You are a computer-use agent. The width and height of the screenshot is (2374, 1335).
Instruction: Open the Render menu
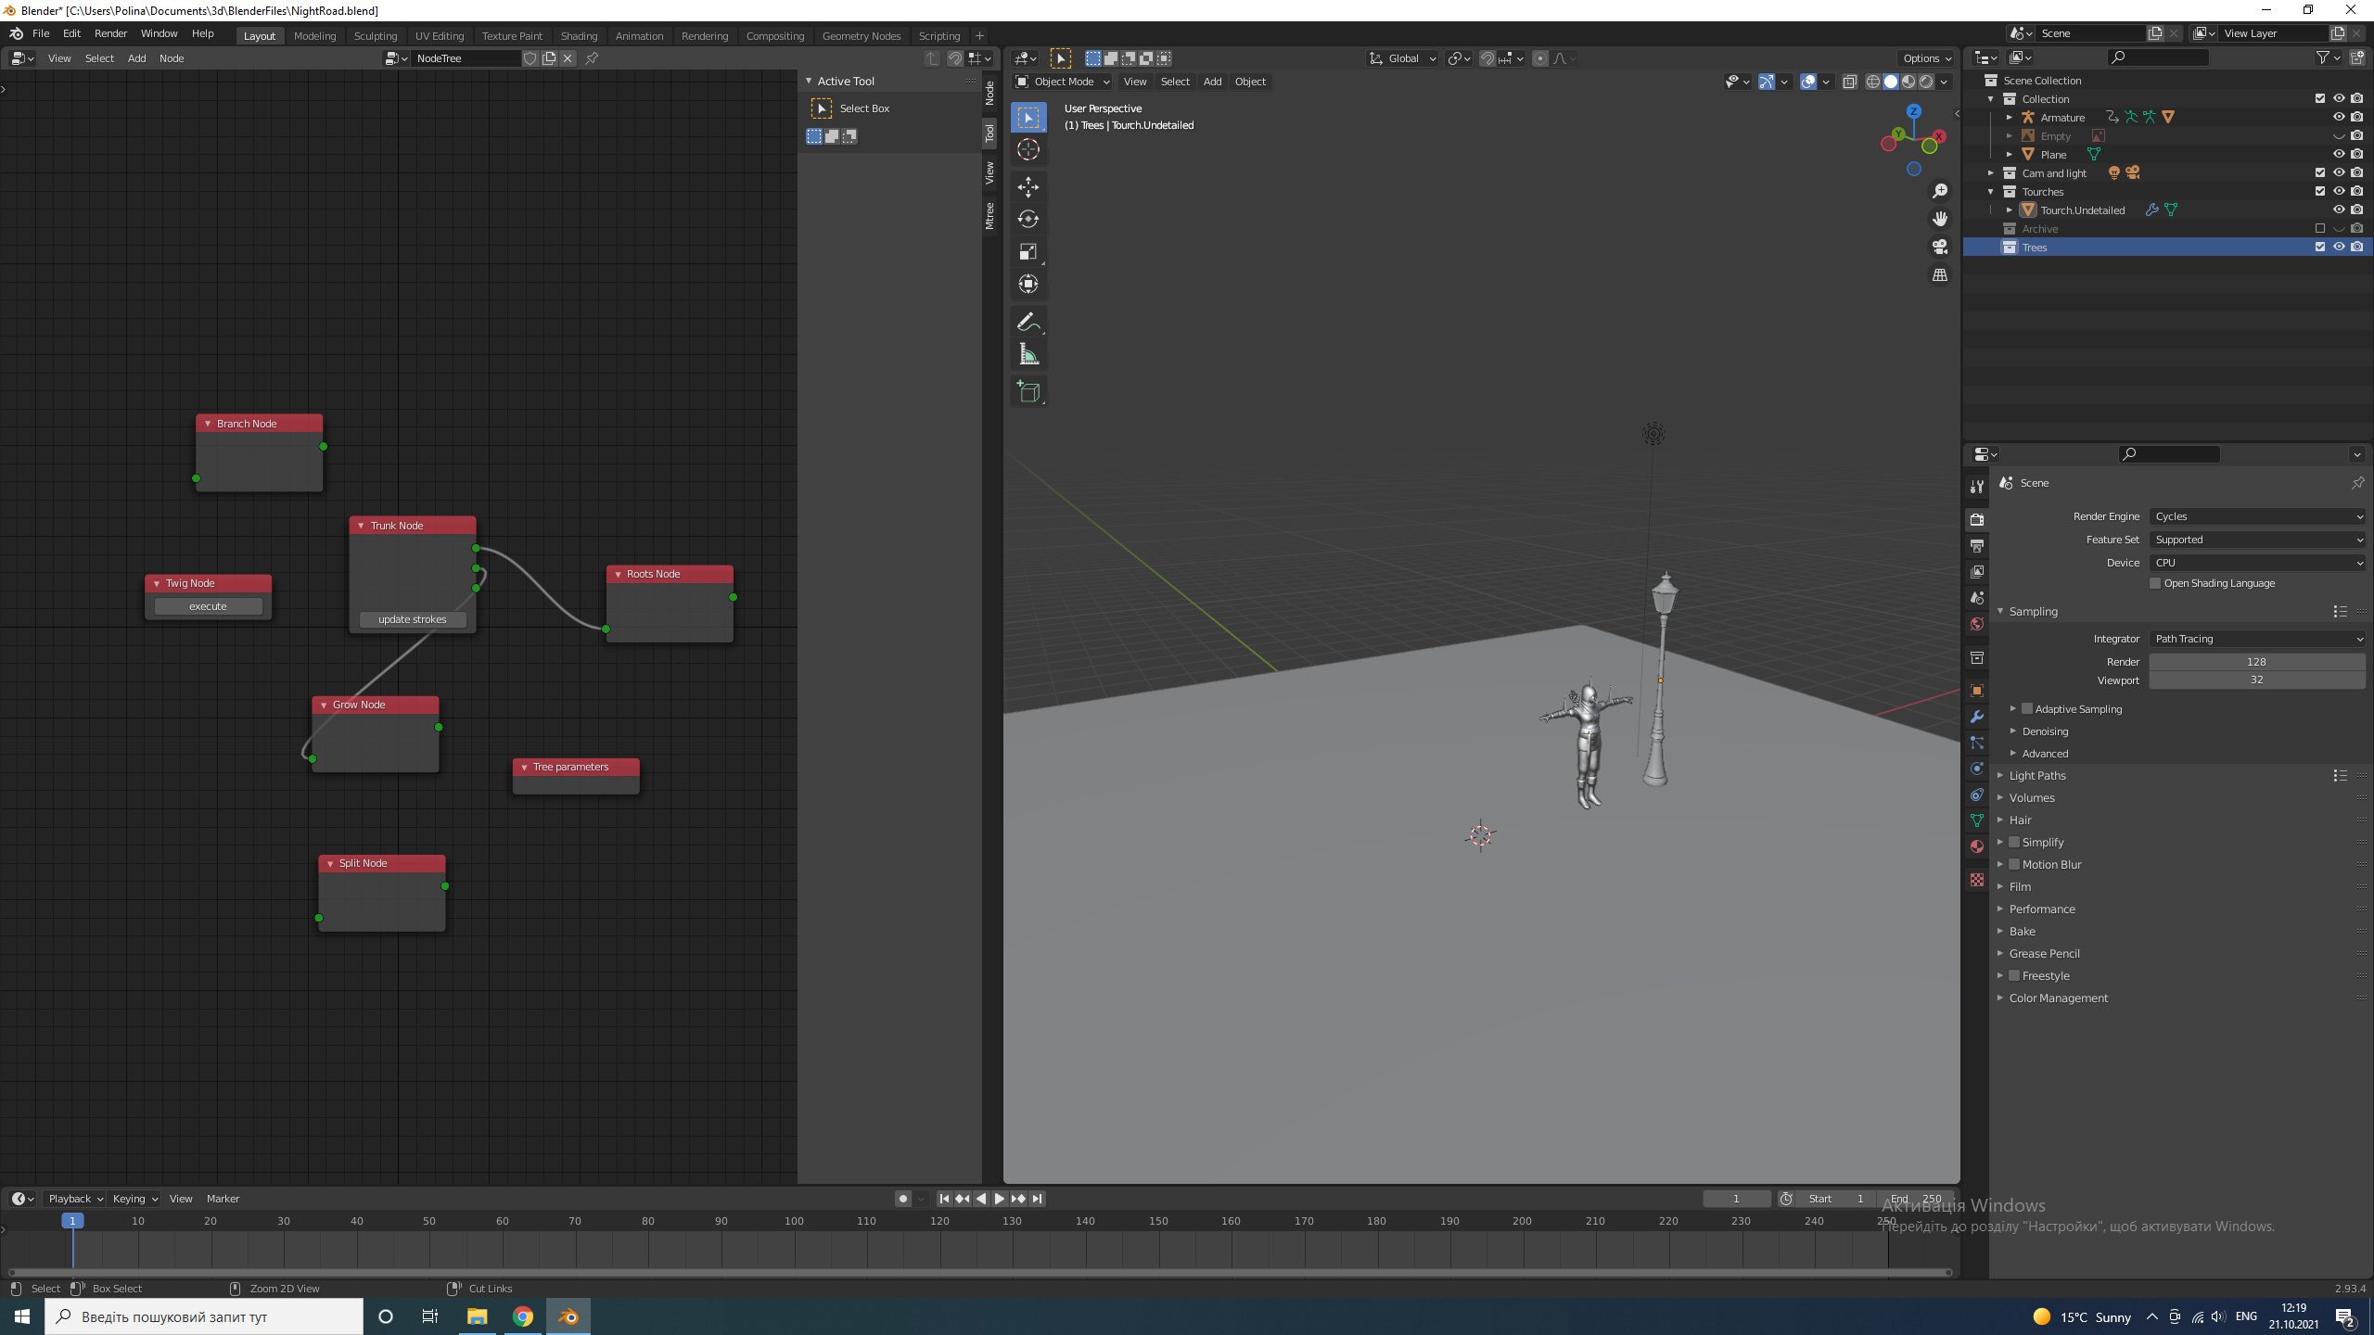110,33
